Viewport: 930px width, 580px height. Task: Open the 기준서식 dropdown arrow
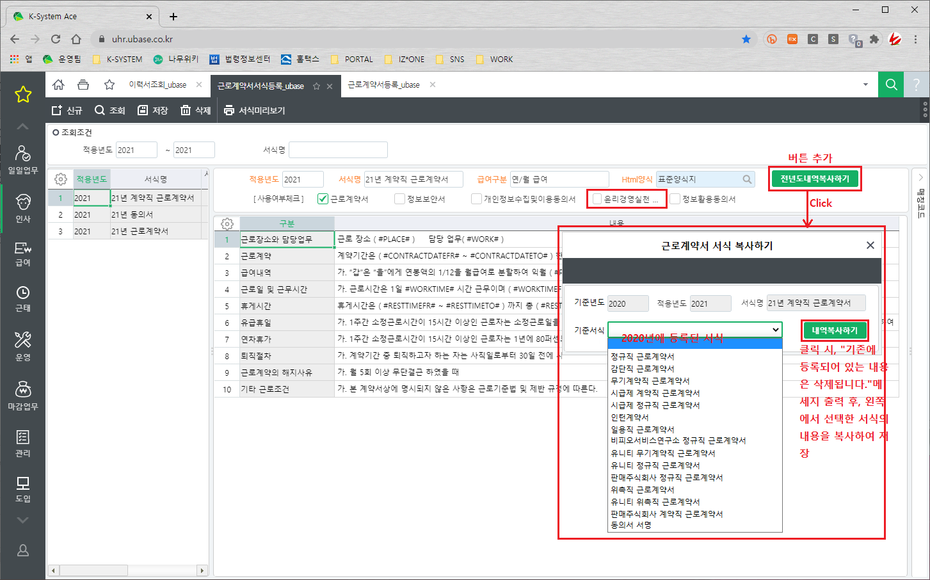(776, 330)
